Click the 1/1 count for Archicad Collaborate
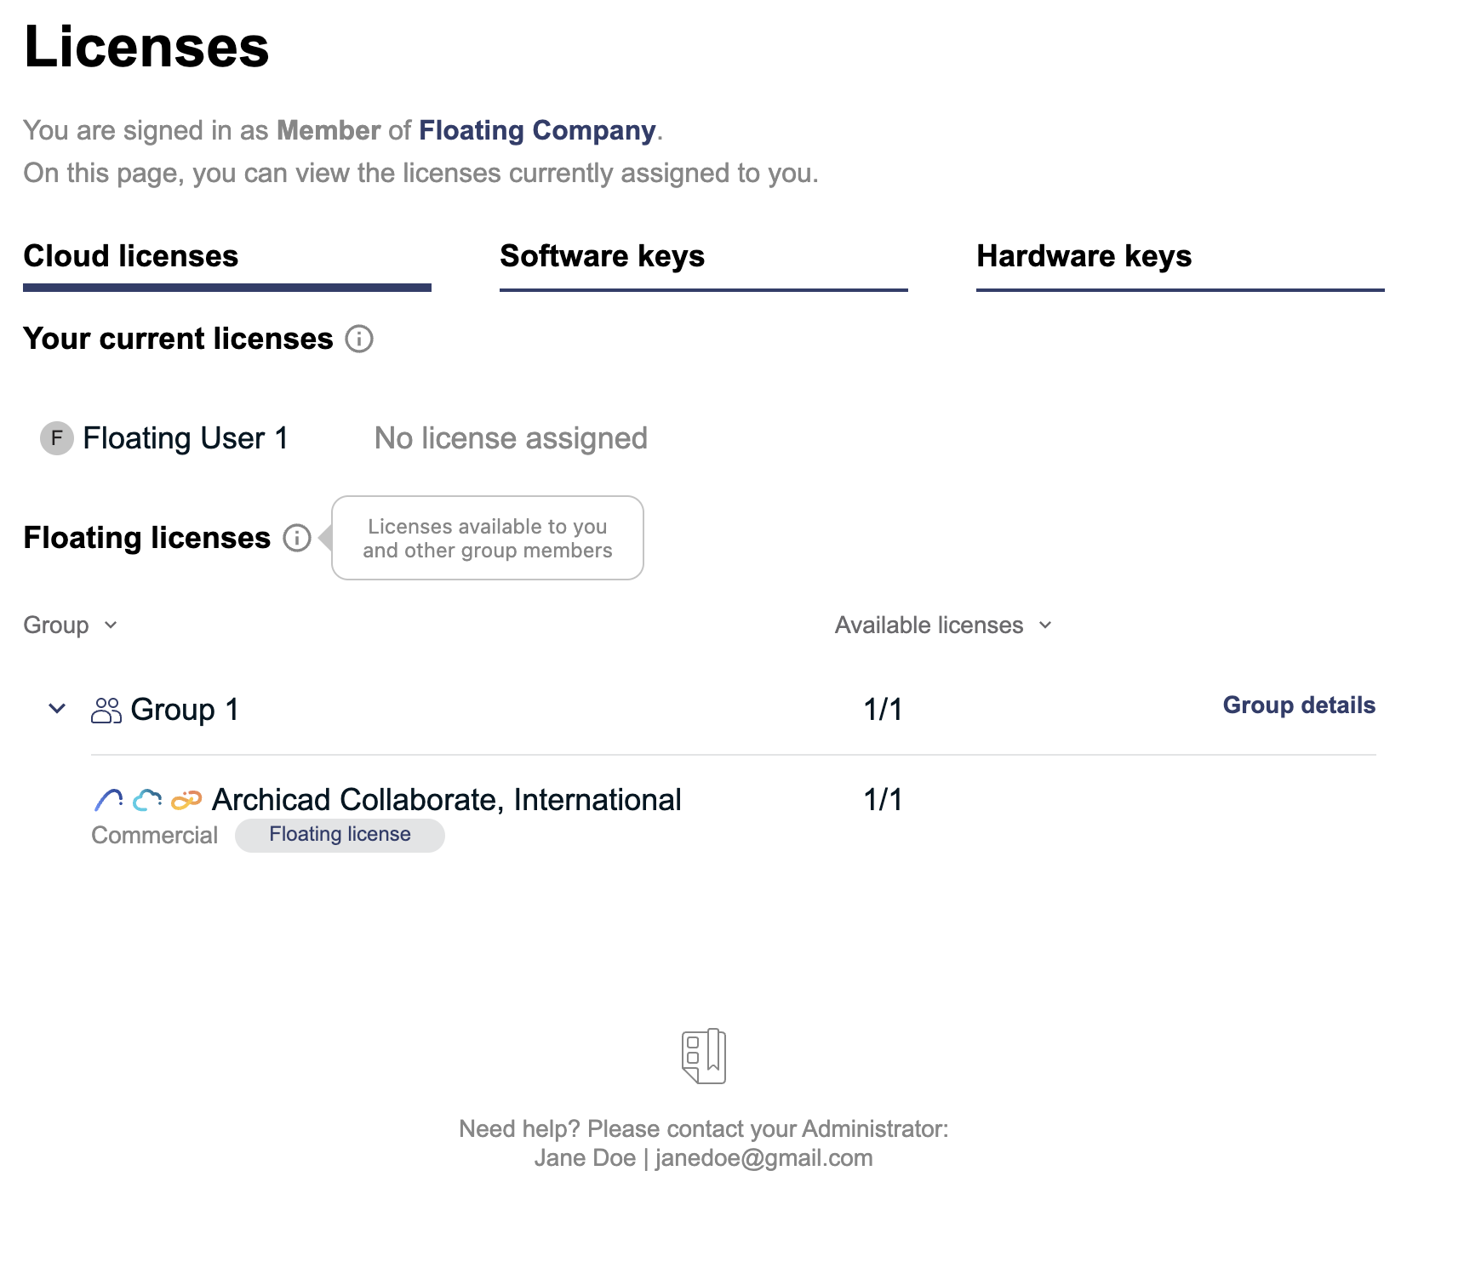1464x1285 pixels. click(x=883, y=800)
